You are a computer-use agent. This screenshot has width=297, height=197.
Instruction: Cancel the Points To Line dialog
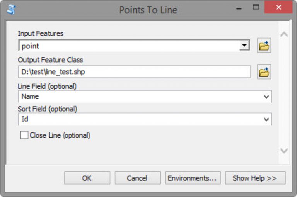(x=138, y=178)
